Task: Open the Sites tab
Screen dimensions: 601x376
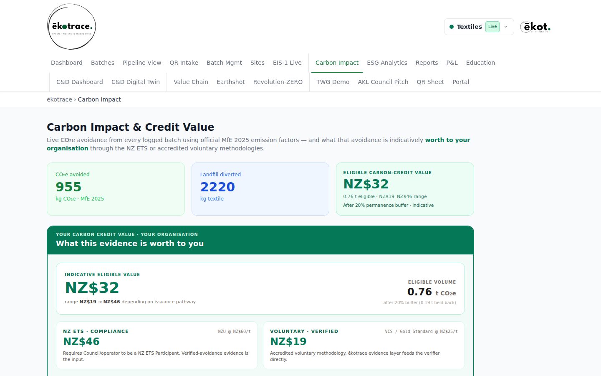Action: [x=258, y=63]
